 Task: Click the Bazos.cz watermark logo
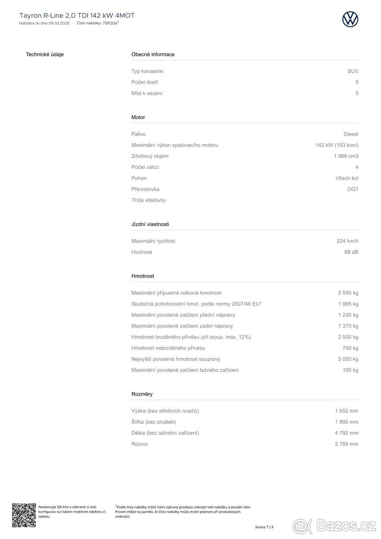[x=334, y=525]
